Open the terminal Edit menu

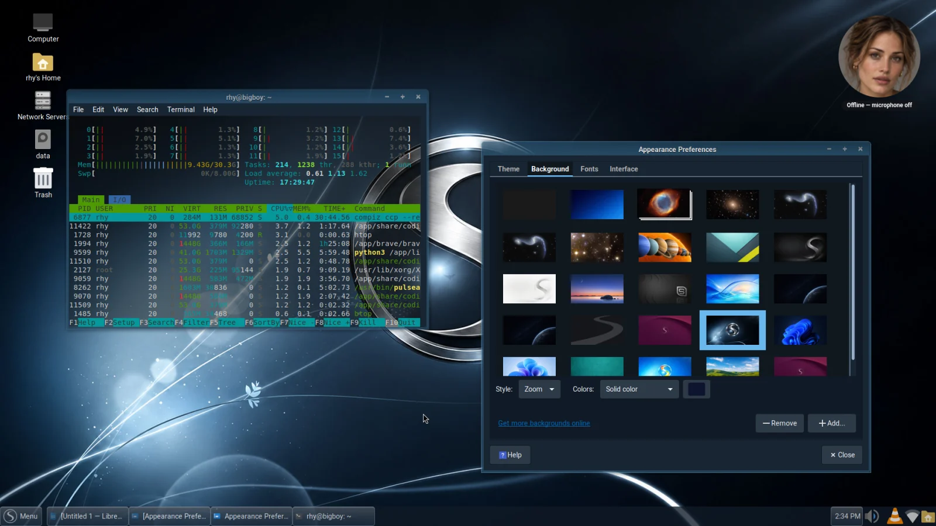[x=98, y=109]
